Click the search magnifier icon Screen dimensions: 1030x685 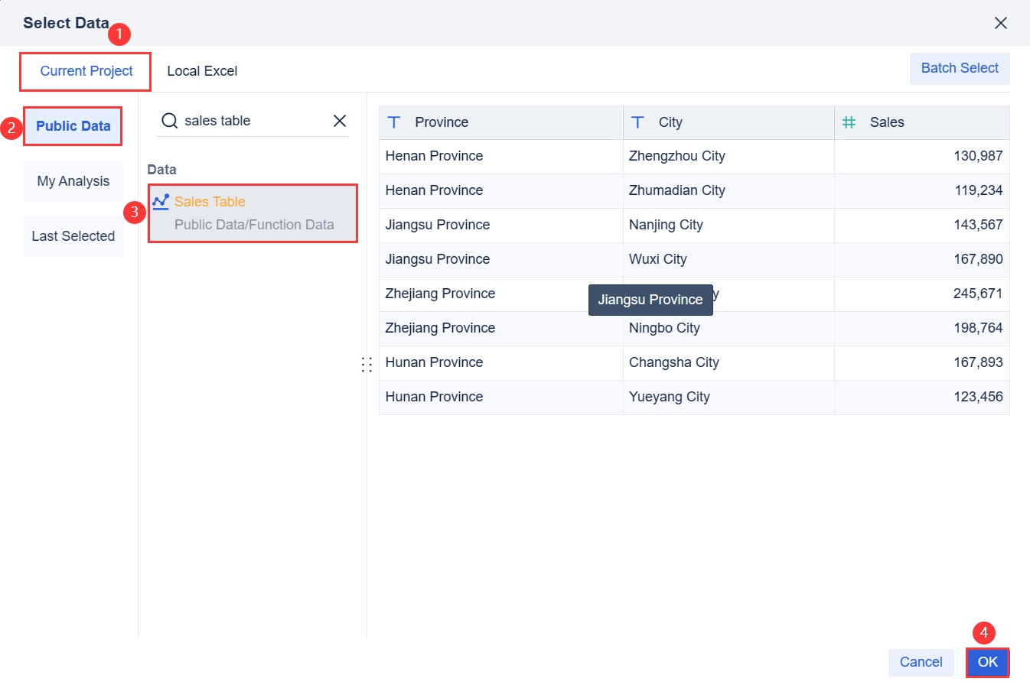click(x=169, y=121)
